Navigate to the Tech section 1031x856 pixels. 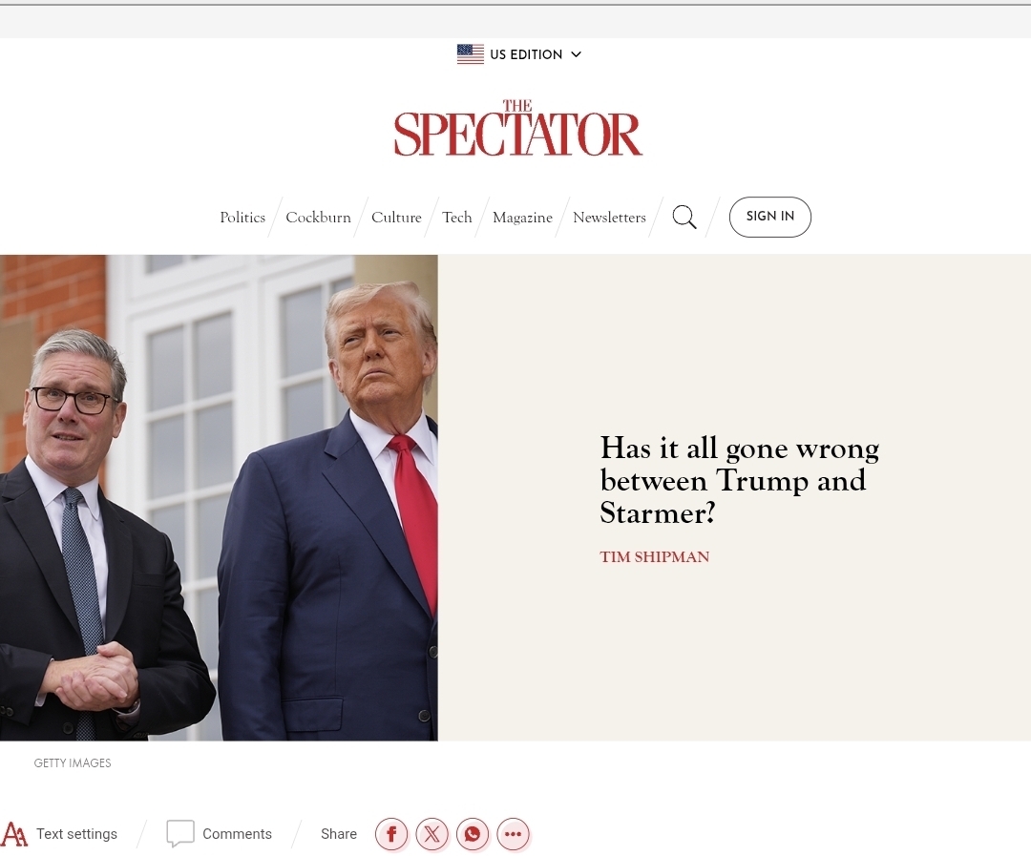[457, 217]
